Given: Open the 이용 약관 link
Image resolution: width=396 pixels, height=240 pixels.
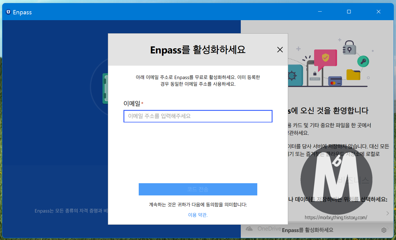Looking at the screenshot, I should (x=198, y=215).
